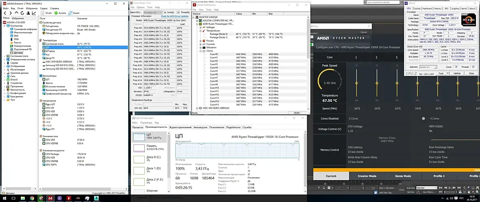Click the CPU-Z purple taskbar icon
480x202 pixels.
click(59, 198)
